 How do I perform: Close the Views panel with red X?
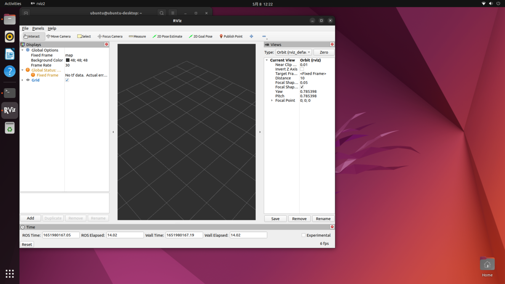tap(332, 44)
